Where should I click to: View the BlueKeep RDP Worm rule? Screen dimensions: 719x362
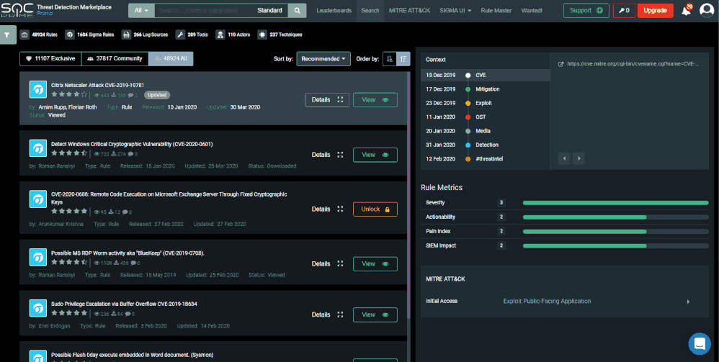click(375, 264)
